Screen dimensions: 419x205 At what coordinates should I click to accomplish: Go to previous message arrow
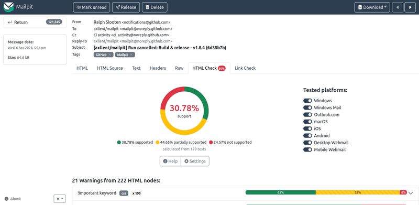[x=398, y=7]
